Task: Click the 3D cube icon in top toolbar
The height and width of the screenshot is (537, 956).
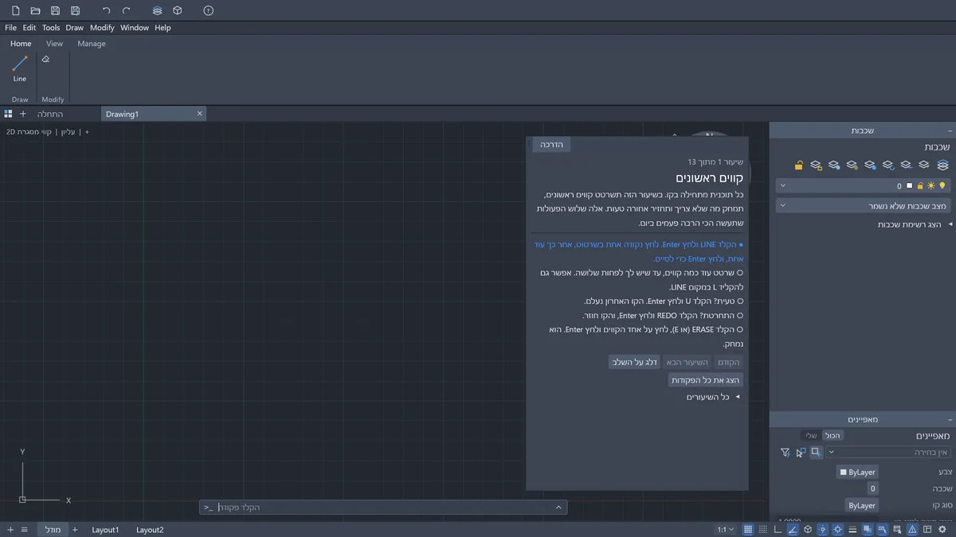Action: click(178, 10)
